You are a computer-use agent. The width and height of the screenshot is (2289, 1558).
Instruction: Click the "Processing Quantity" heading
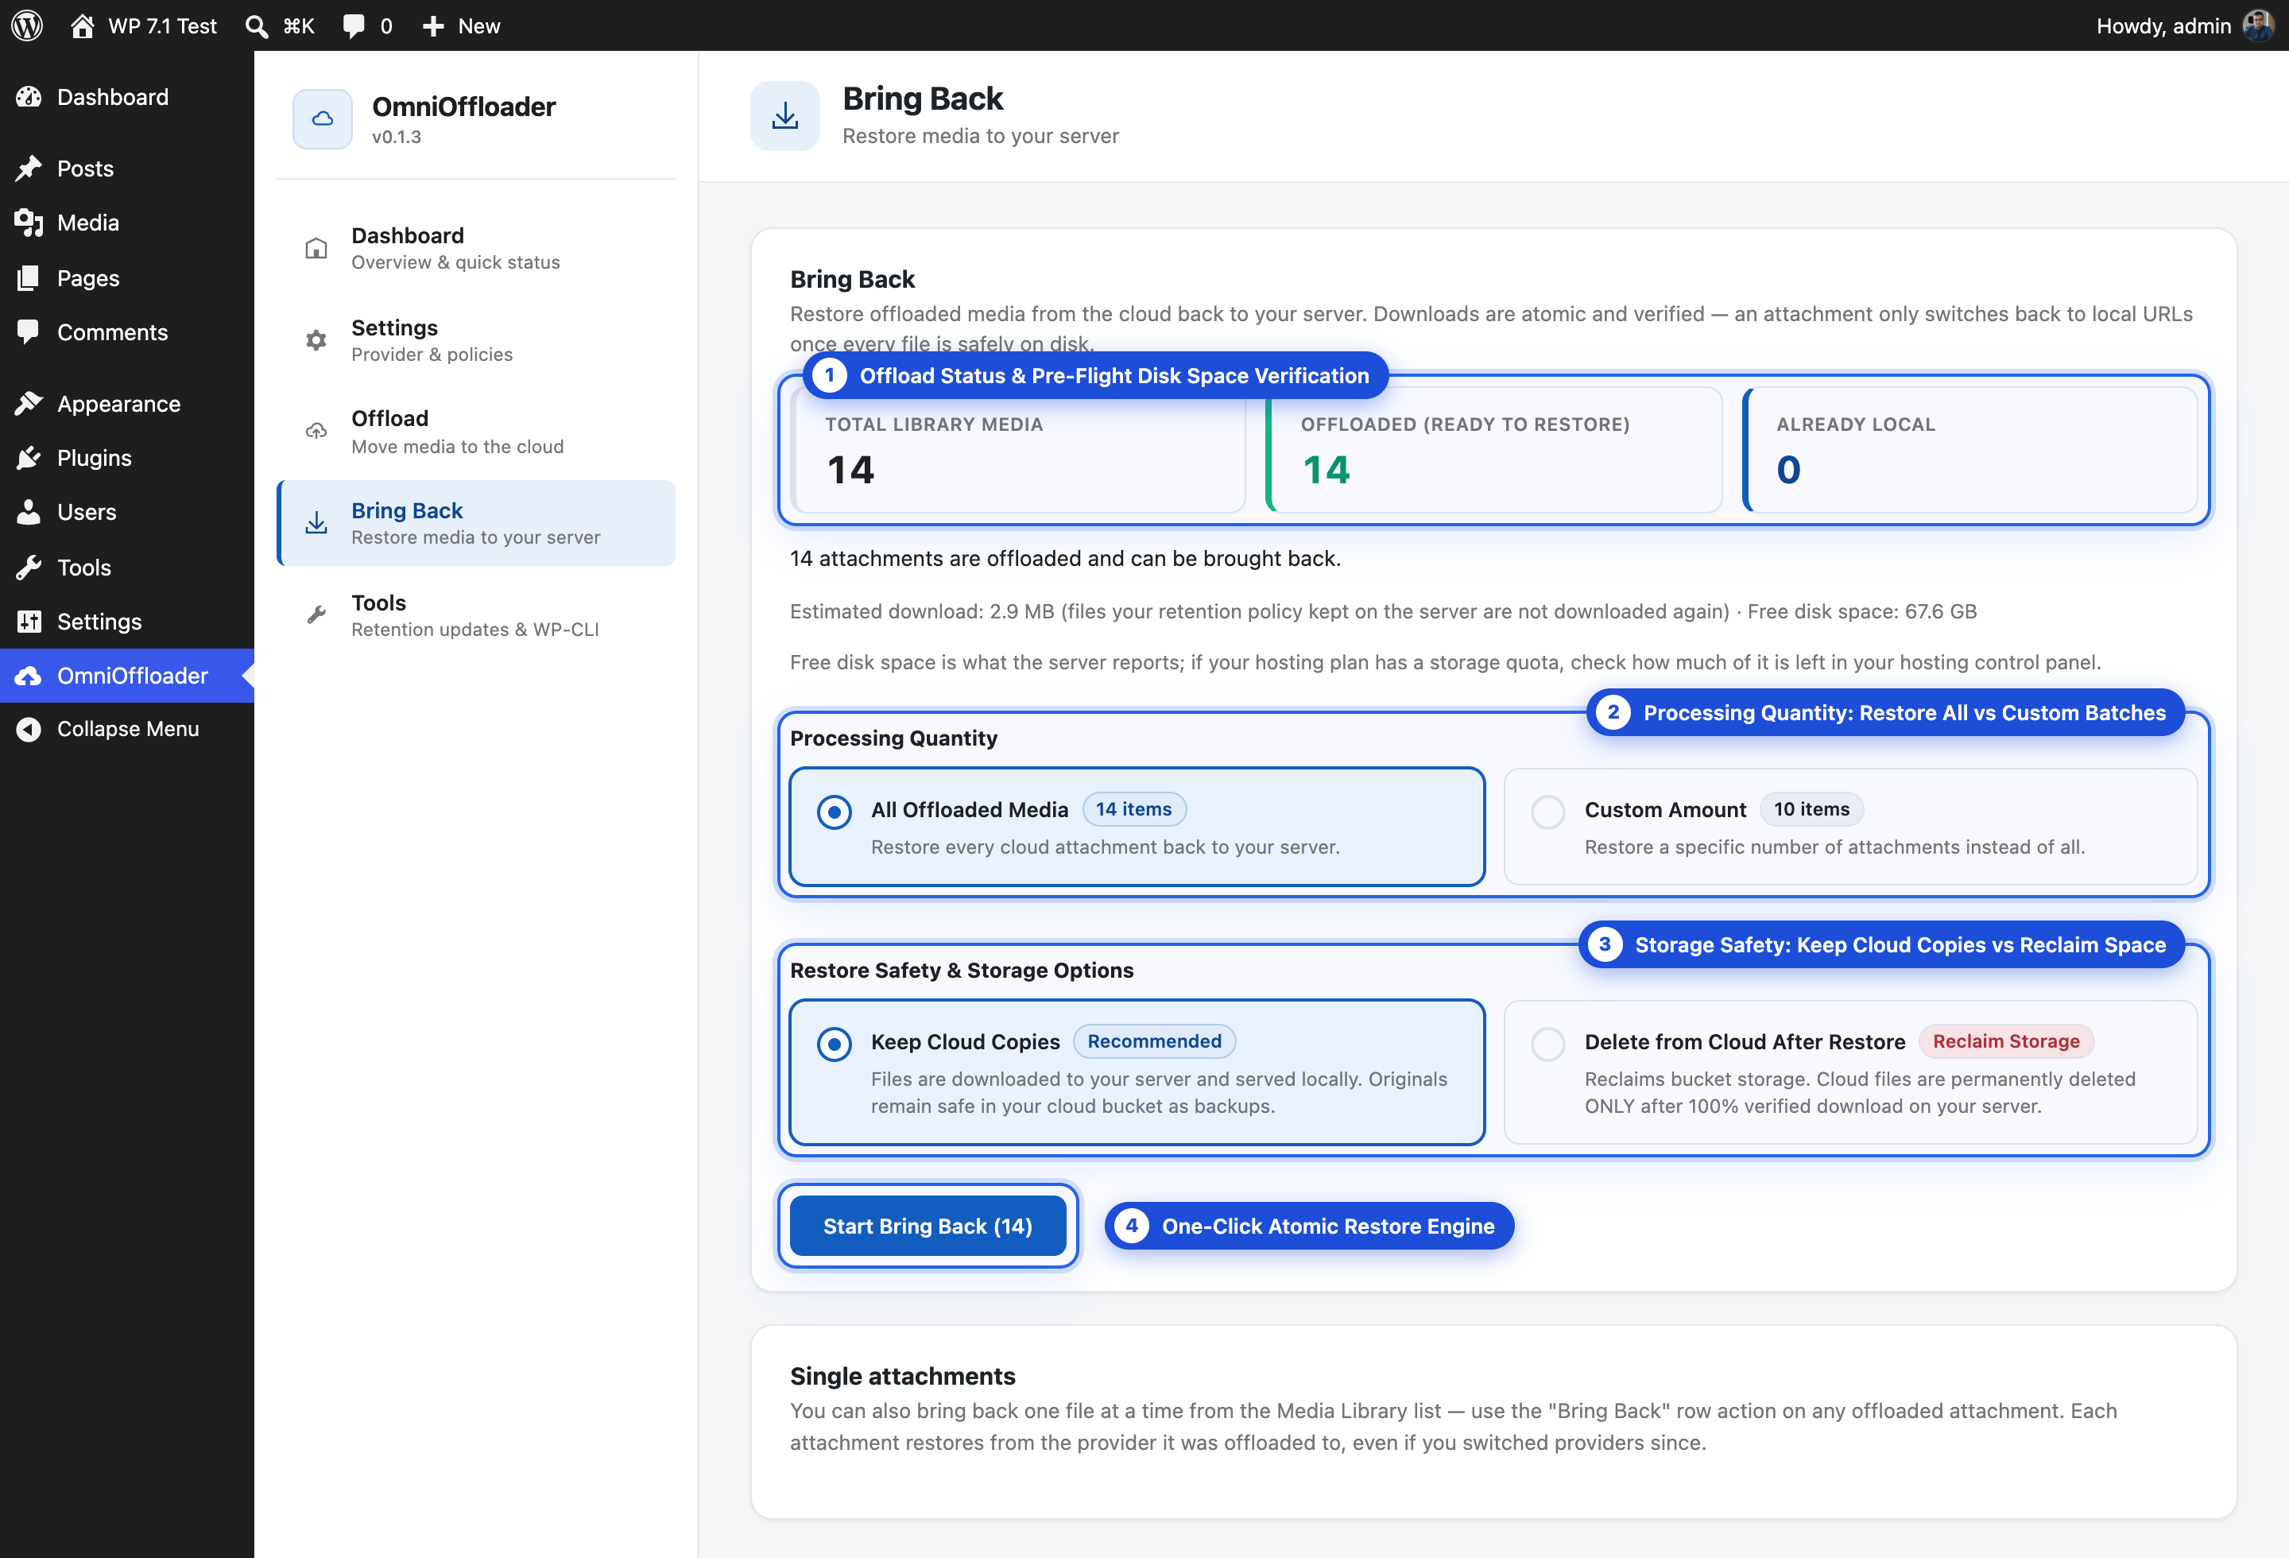[893, 738]
